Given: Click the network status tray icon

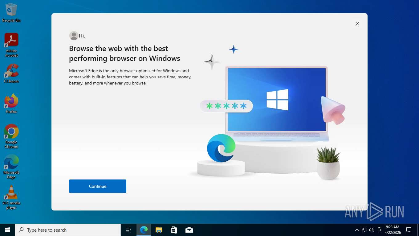Looking at the screenshot, I should coord(364,230).
